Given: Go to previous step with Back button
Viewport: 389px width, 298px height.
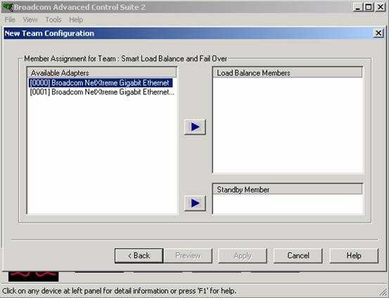Looking at the screenshot, I should pyautogui.click(x=139, y=256).
